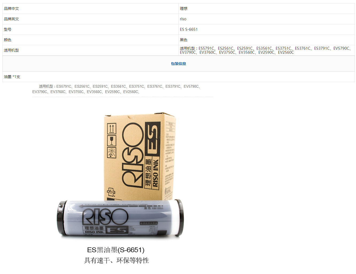
Task: Click the compatible models paragraph below table
Action: [117, 89]
